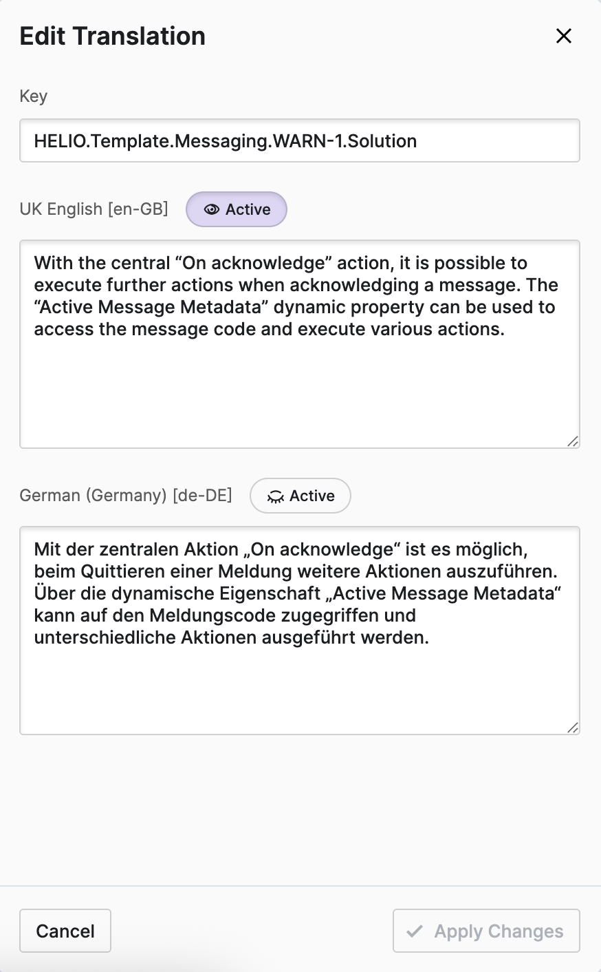The image size is (601, 972).
Task: Click the UK English [en-GB] label
Action: [94, 209]
